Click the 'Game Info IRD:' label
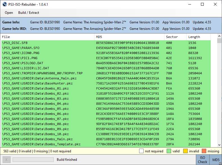 (x=14, y=29)
